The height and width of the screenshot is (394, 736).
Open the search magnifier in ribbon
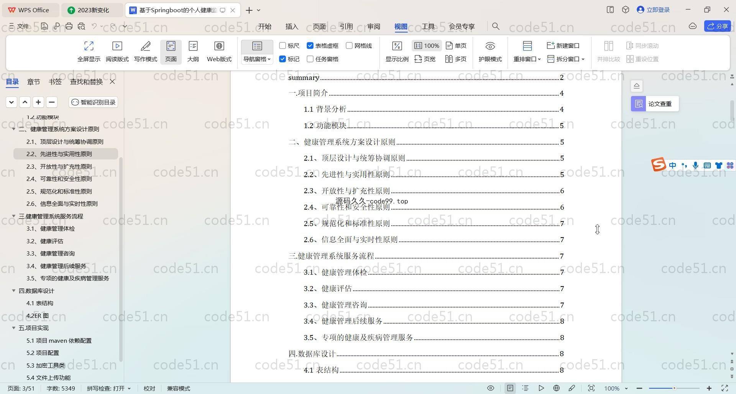496,26
